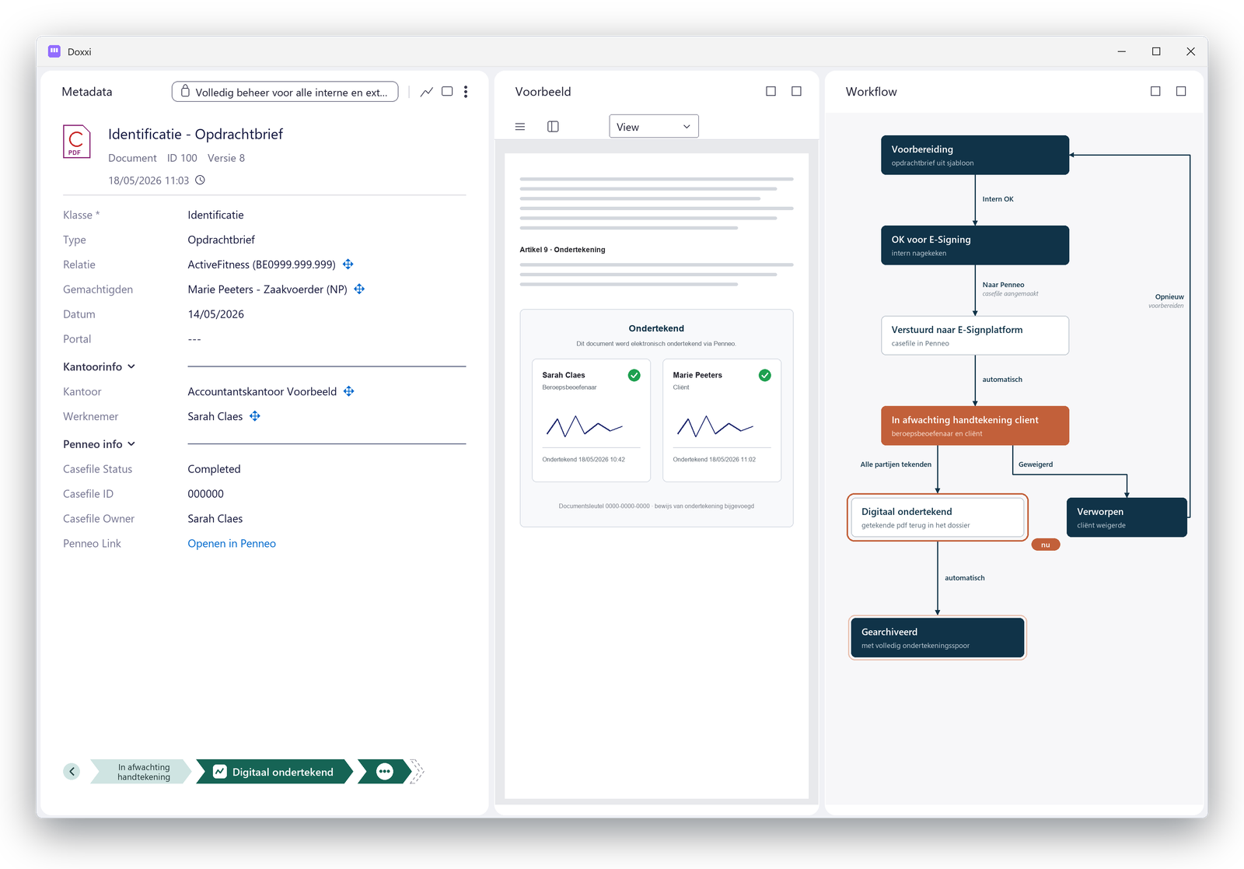The image size is (1244, 869).
Task: Select the 'Digitaal ondertekend' status step
Action: click(x=275, y=772)
